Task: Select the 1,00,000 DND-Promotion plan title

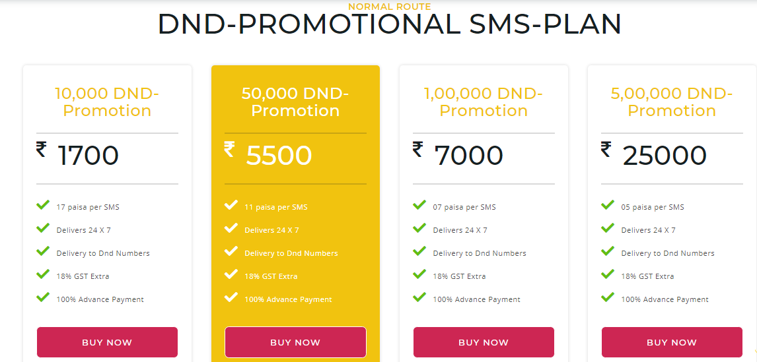Action: tap(484, 102)
